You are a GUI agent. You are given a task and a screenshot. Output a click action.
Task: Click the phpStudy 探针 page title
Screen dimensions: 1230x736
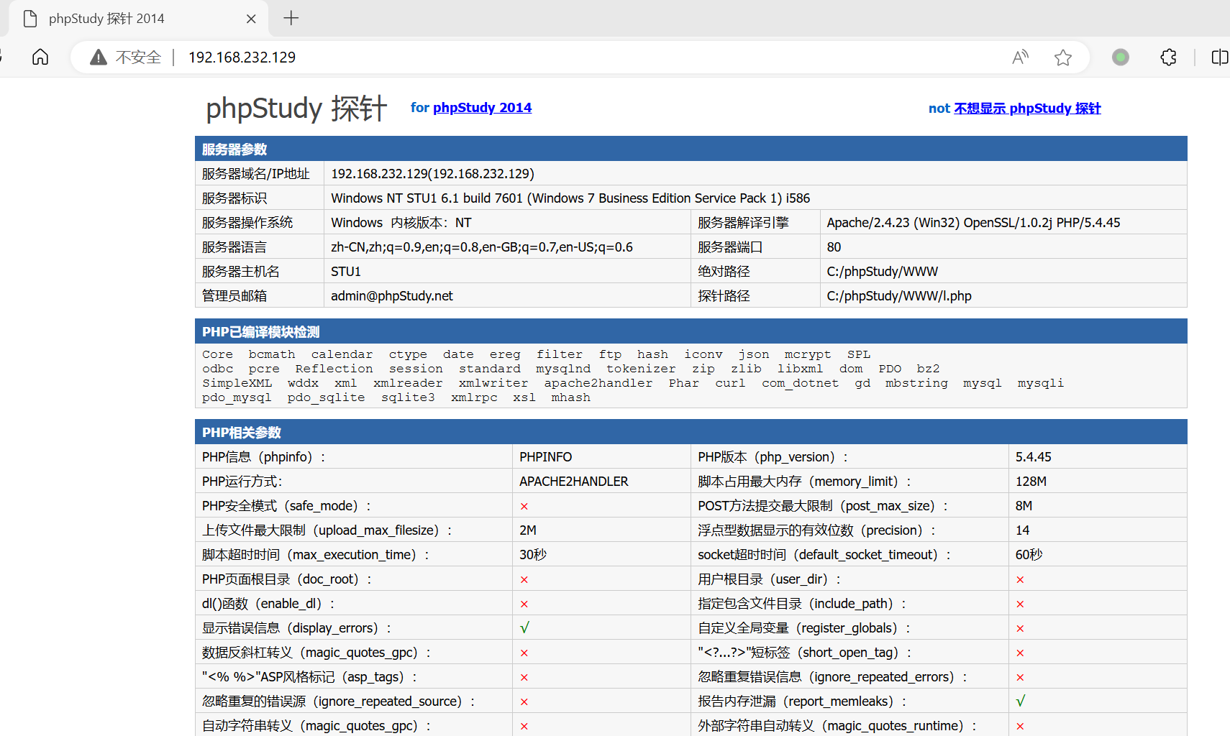pyautogui.click(x=296, y=109)
